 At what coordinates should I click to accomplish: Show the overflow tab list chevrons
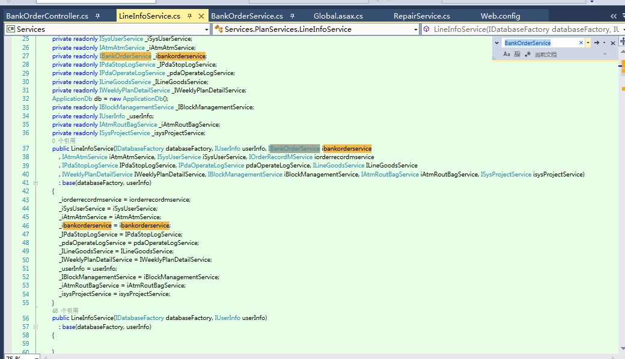613,16
